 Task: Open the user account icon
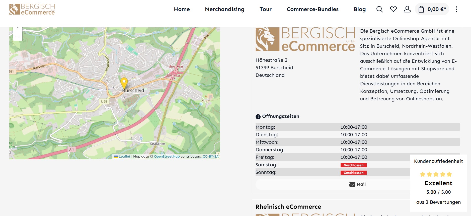(x=407, y=9)
